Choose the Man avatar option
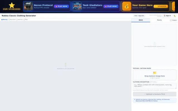178x111 pixels. click(24, 20)
